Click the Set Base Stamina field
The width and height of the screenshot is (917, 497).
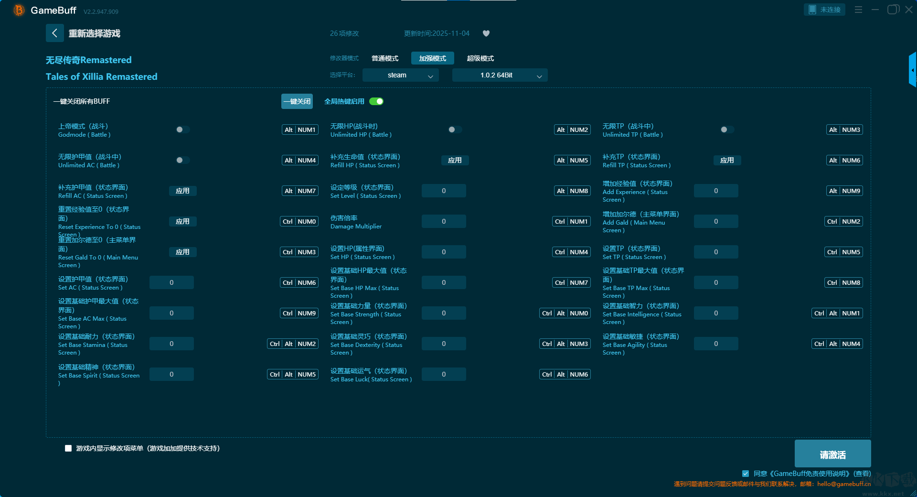click(x=171, y=344)
